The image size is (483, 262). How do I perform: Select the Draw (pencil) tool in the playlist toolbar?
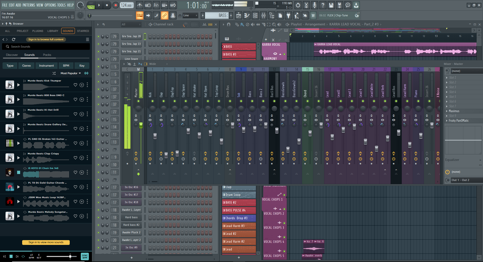coord(237,24)
